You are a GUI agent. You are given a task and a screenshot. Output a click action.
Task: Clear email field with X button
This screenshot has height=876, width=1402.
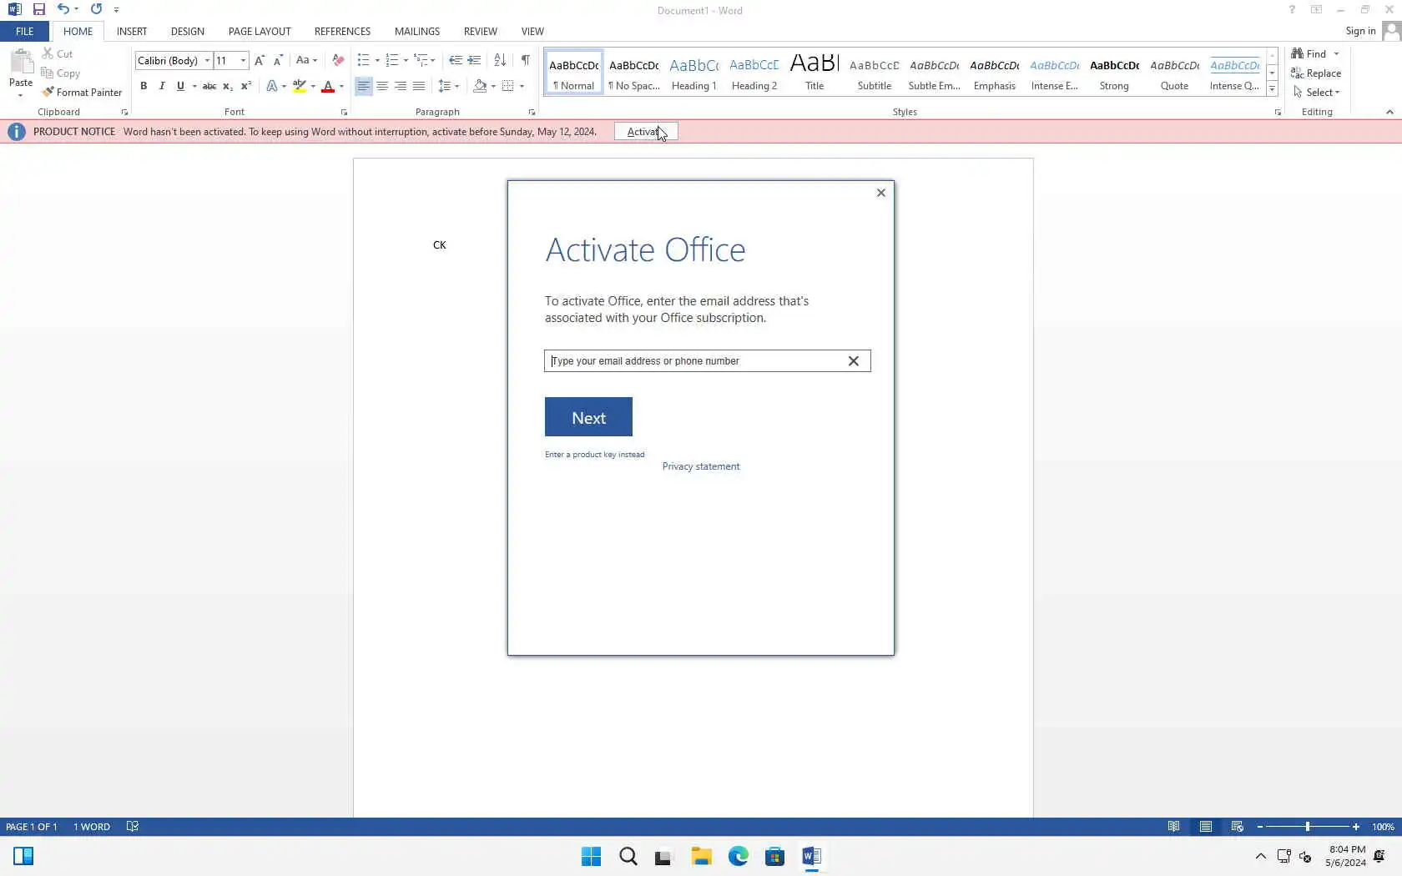853,361
